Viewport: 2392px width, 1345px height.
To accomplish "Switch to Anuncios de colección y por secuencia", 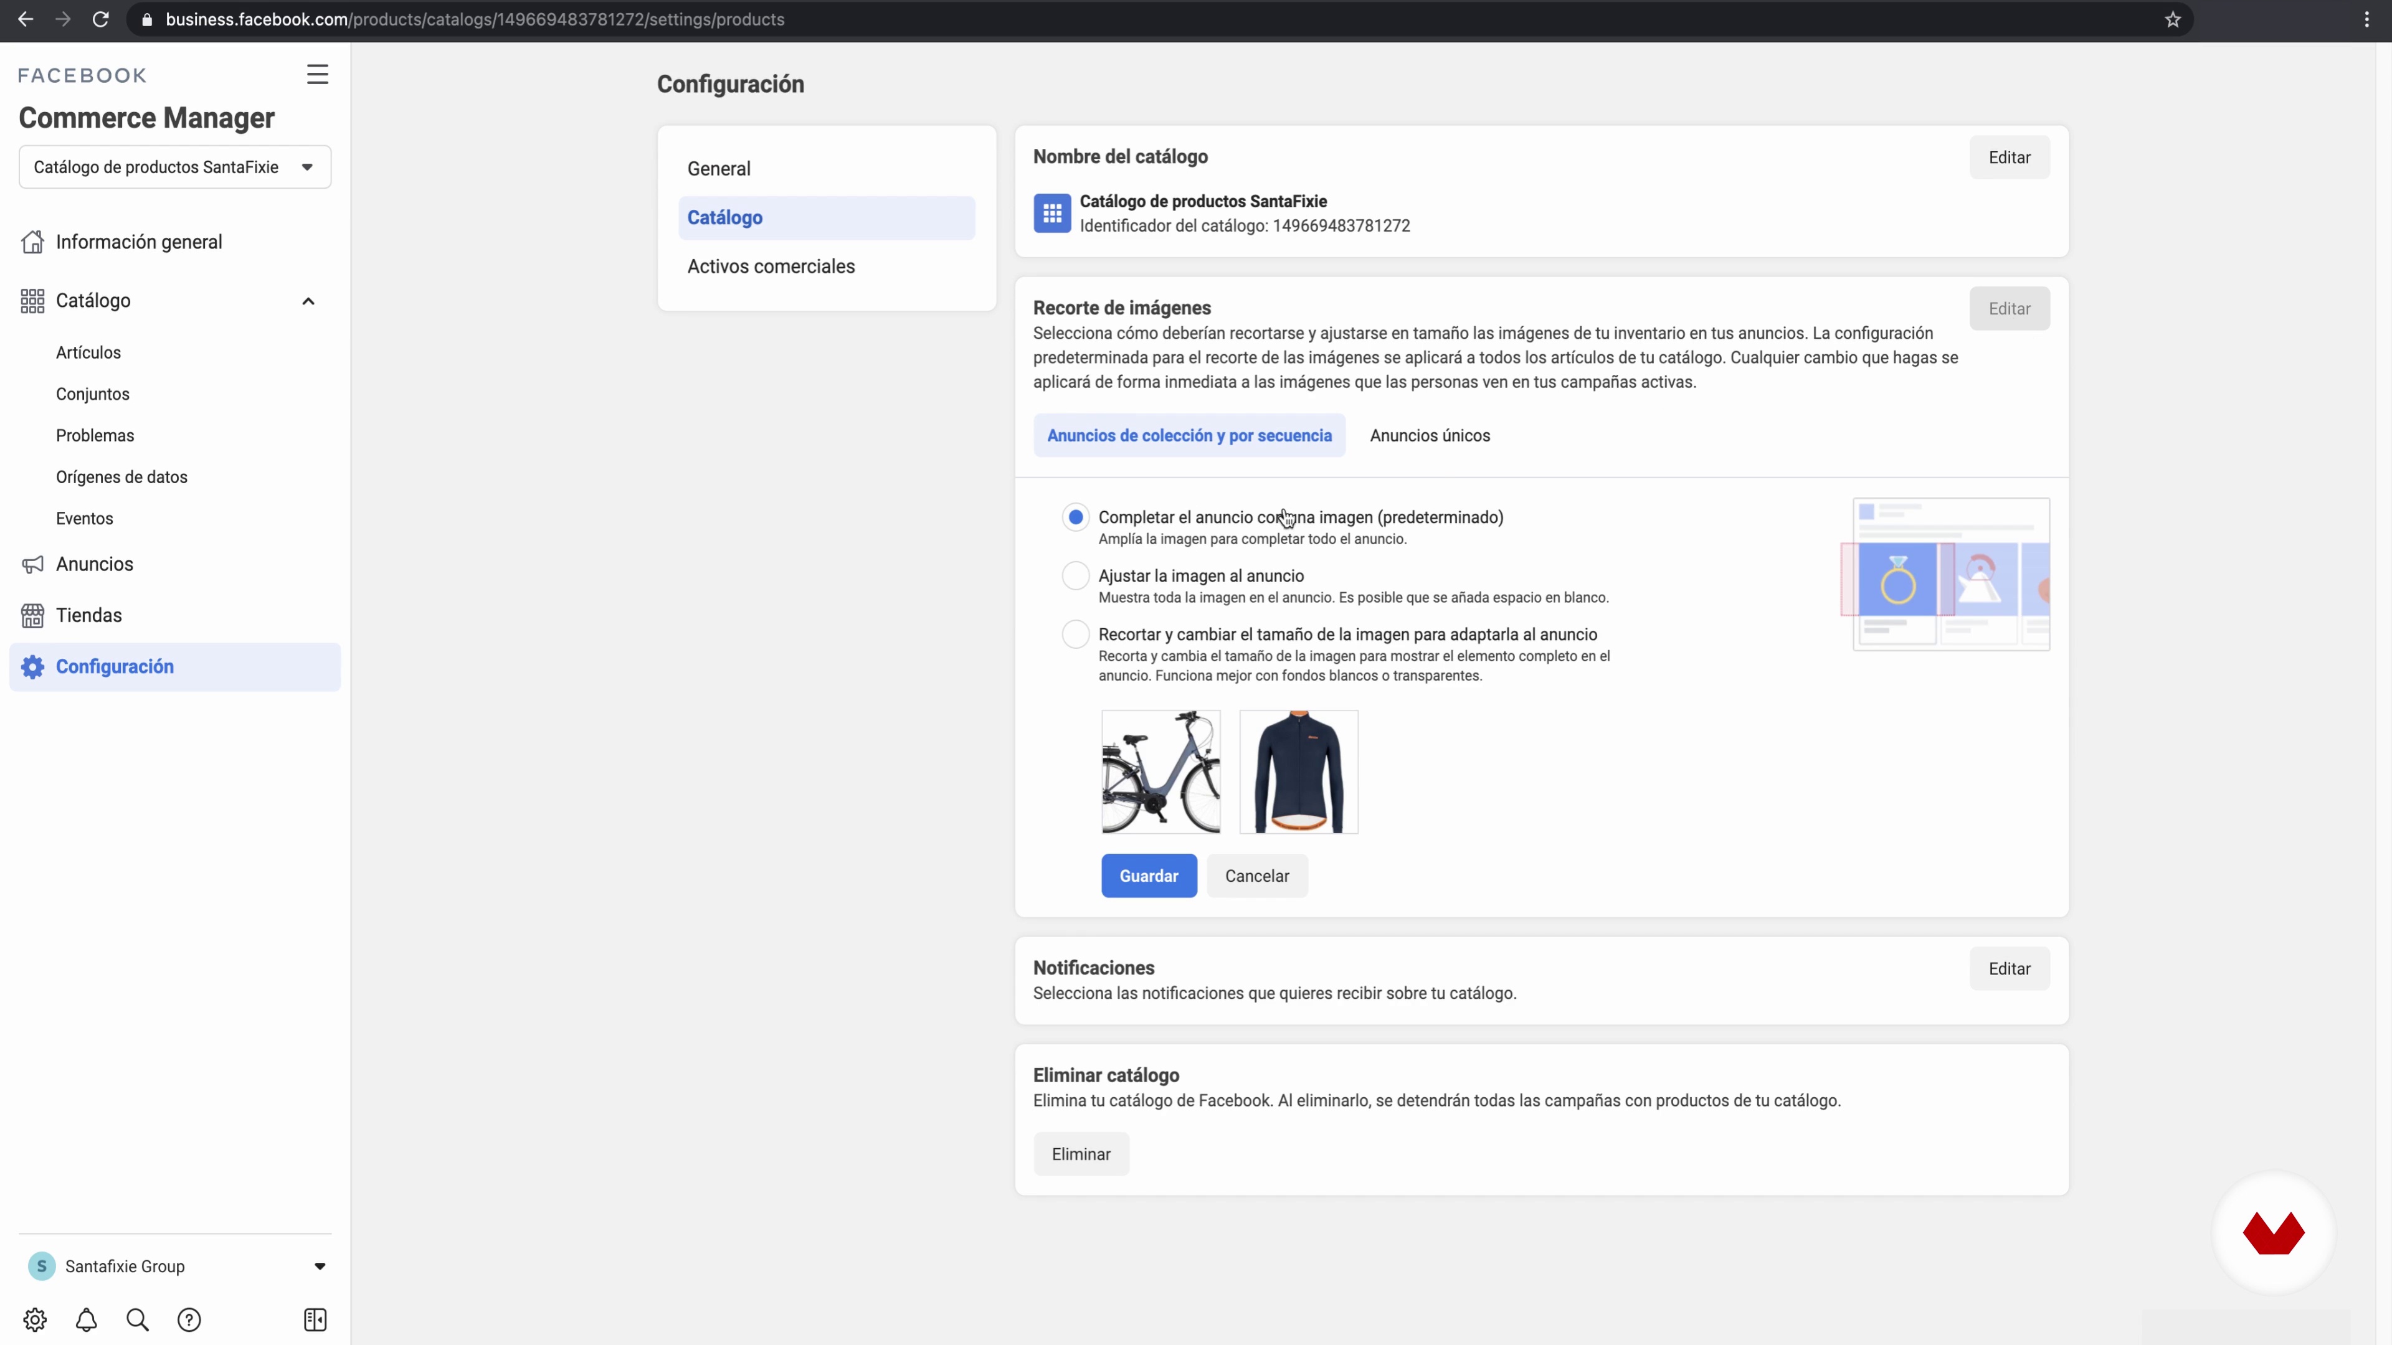I will [1190, 435].
